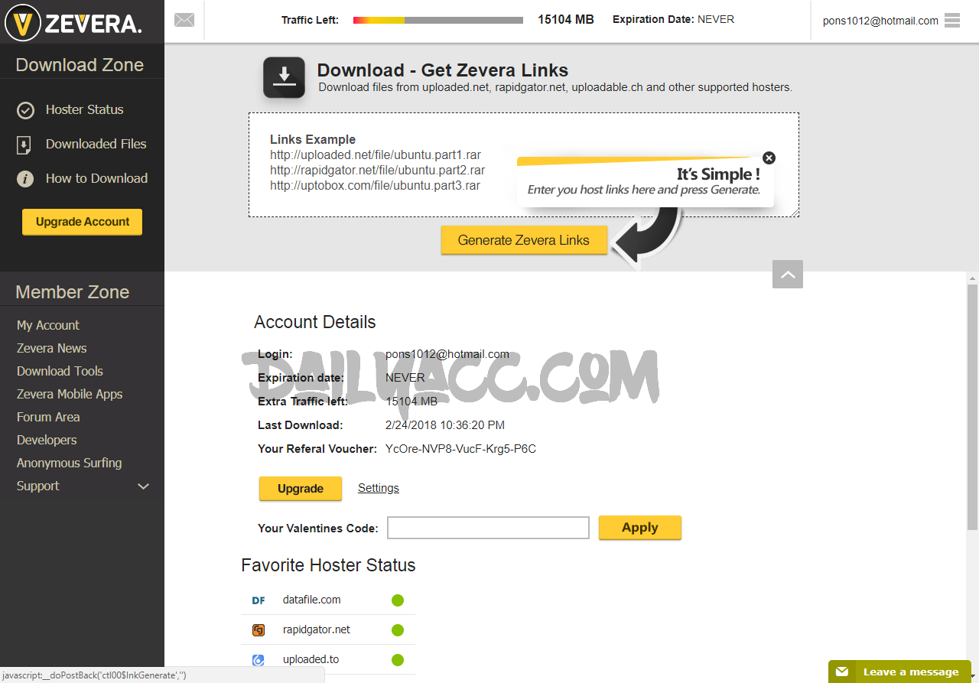Click Generate Zevera Links button
The width and height of the screenshot is (979, 683).
click(524, 240)
